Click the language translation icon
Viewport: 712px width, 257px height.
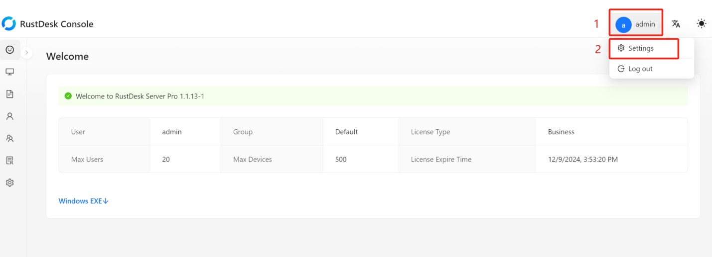pos(676,24)
